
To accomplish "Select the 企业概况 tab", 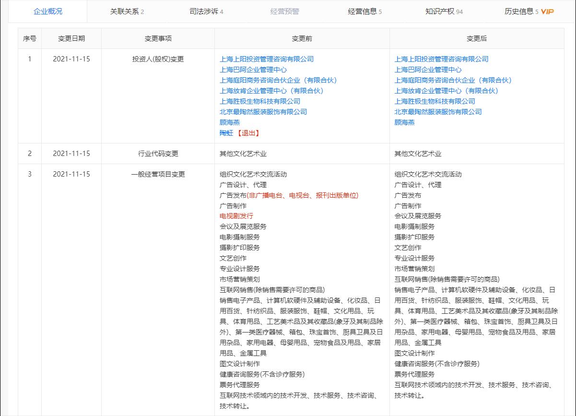I will [46, 12].
